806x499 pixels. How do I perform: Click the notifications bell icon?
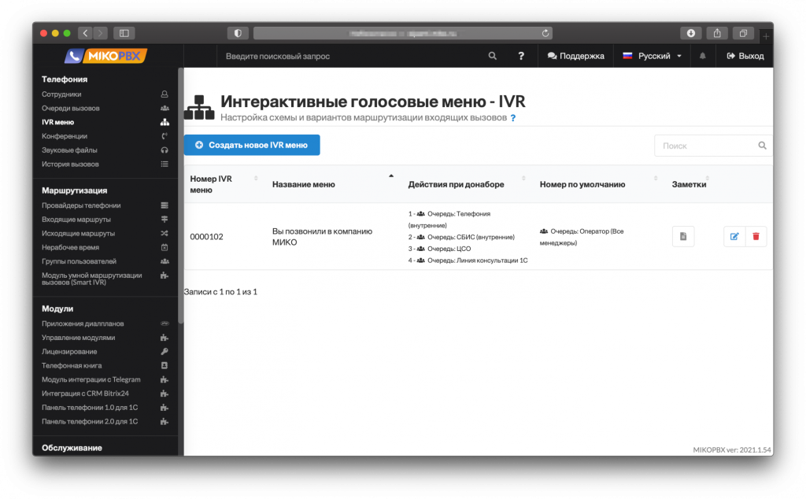point(703,56)
